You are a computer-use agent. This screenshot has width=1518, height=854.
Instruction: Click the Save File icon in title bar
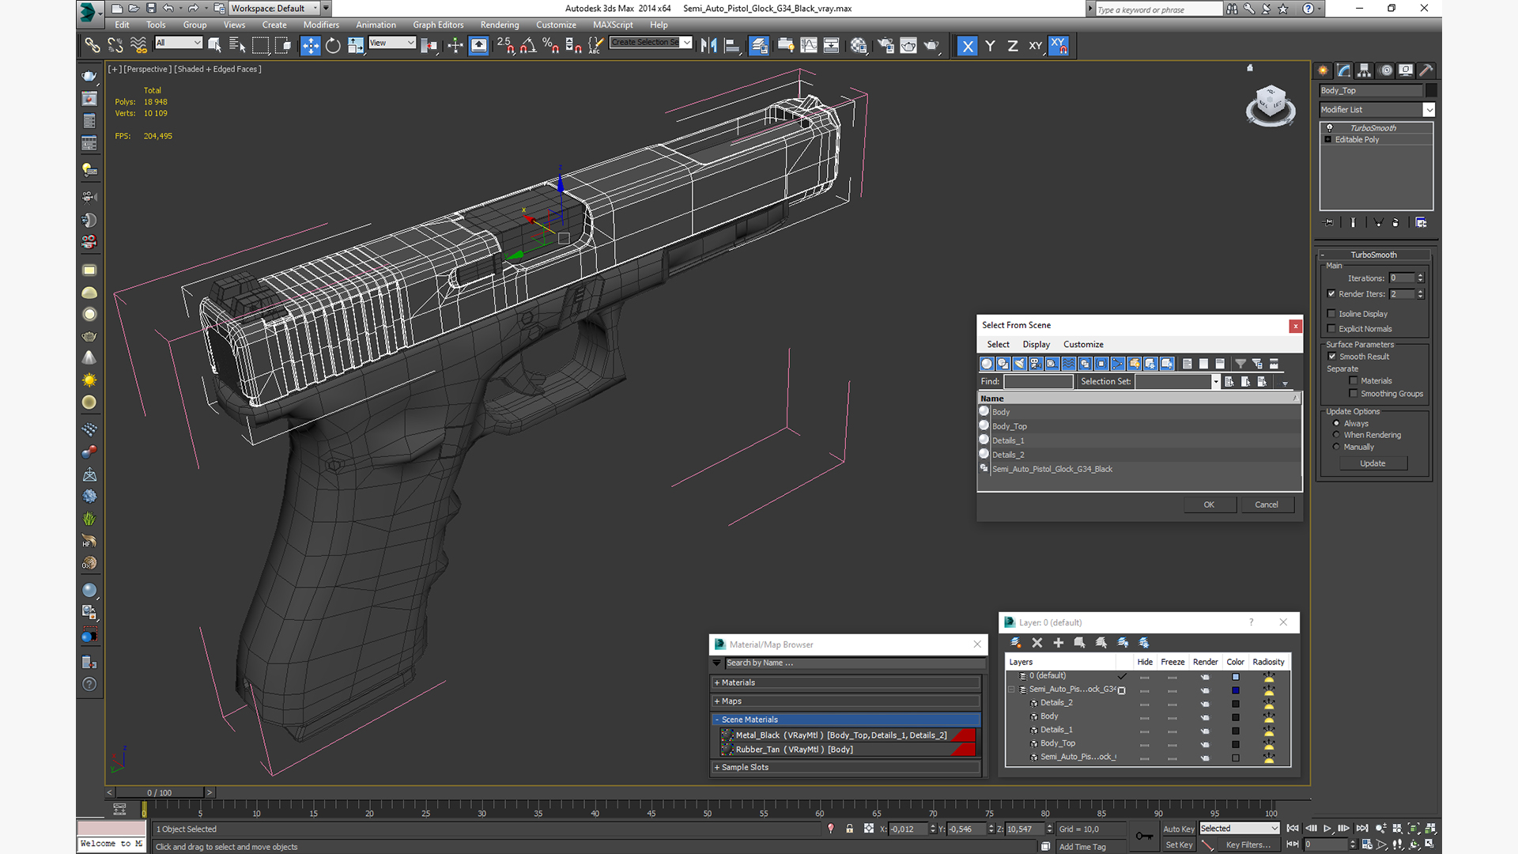pos(151,9)
